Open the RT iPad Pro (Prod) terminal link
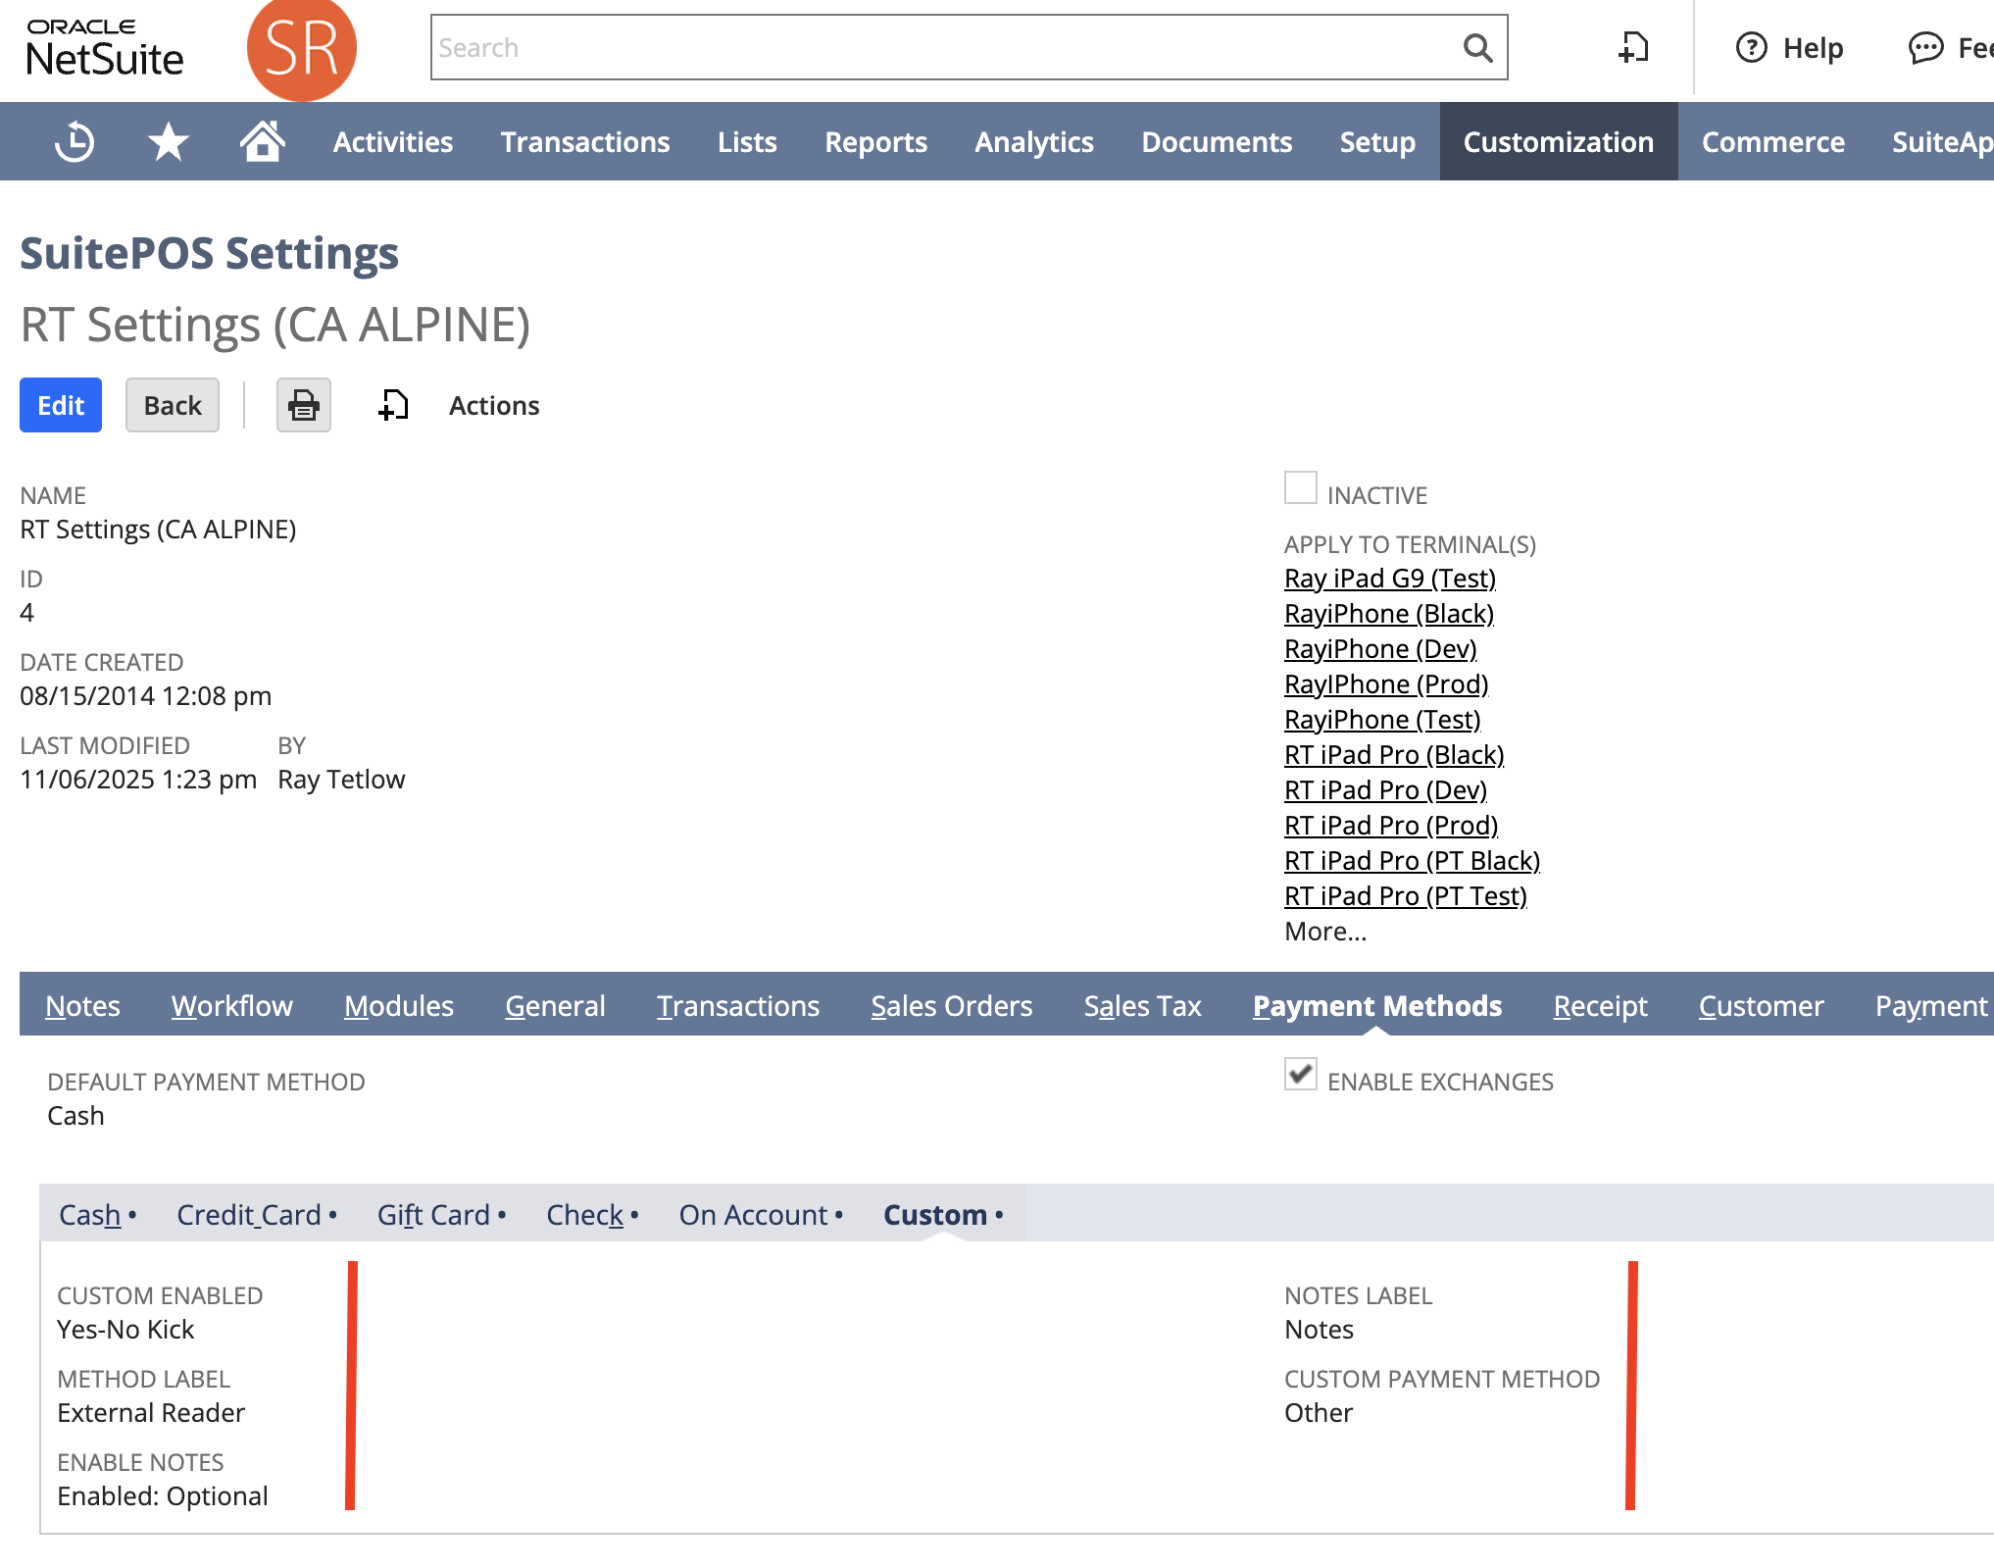The height and width of the screenshot is (1567, 1994). [1390, 826]
